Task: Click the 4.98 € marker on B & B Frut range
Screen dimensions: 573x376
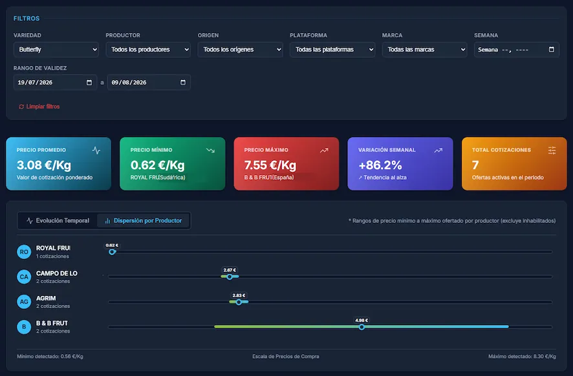Action: click(x=362, y=327)
